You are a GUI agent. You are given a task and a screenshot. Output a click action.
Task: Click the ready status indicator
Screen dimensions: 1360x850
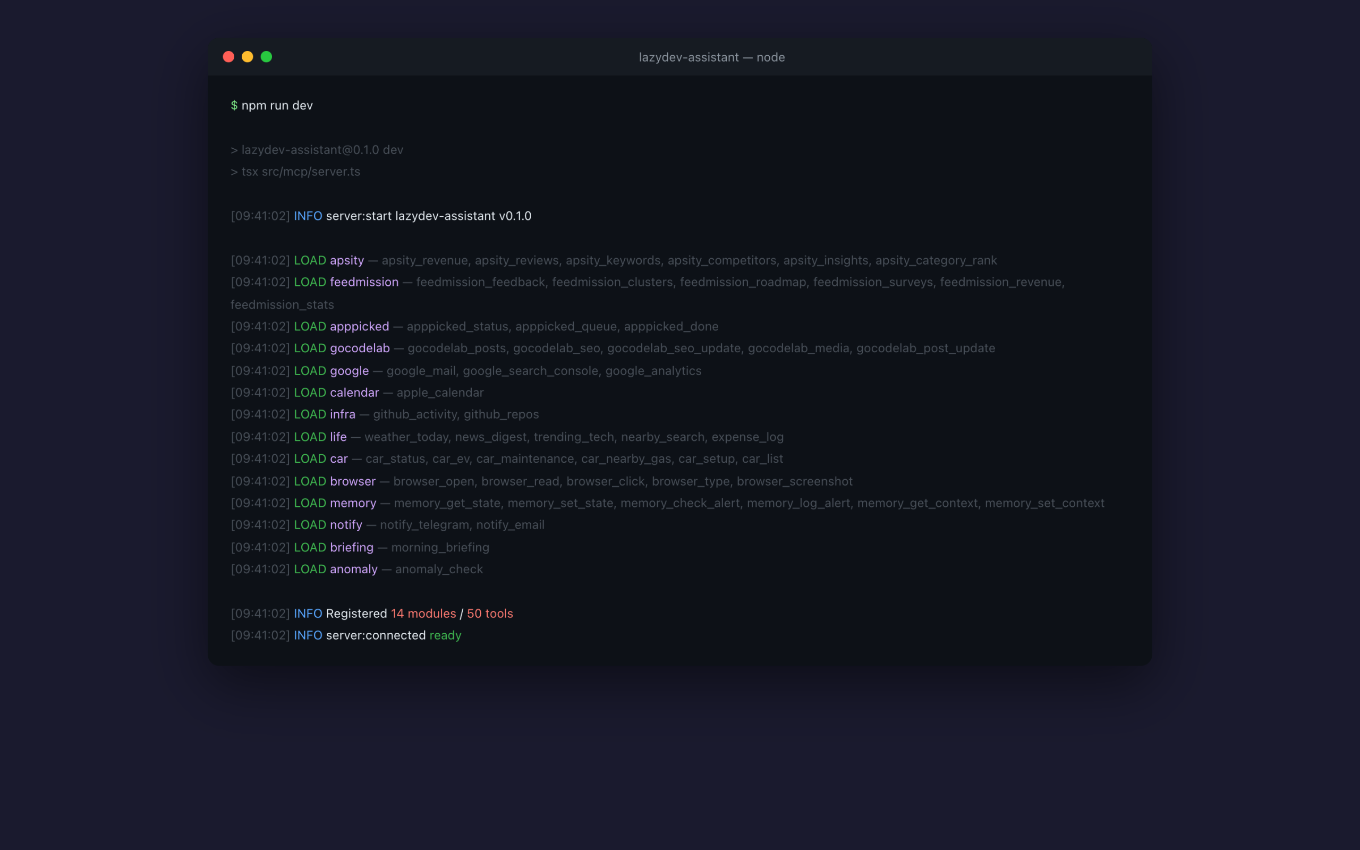[x=445, y=635]
